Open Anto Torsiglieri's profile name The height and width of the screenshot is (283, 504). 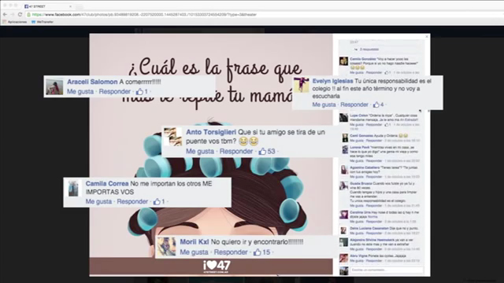tap(211, 132)
